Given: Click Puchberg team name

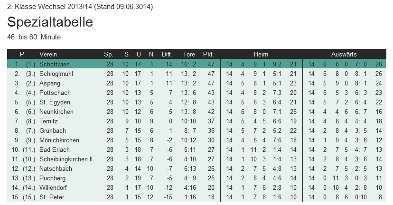Looking at the screenshot, I should pos(53,178).
